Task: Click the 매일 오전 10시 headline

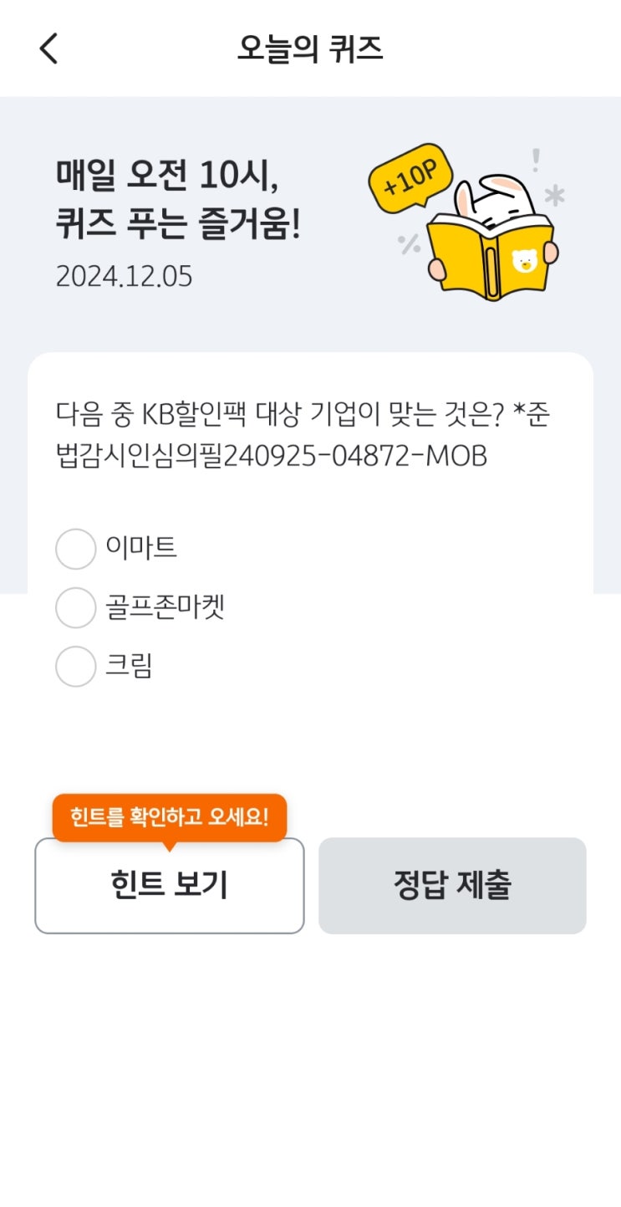Action: click(165, 174)
